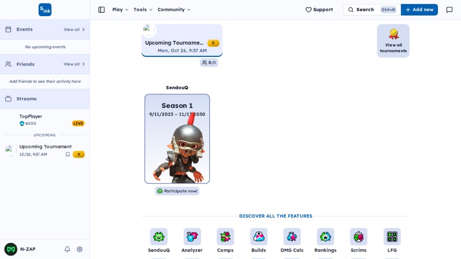Click the X badge in the sidebar Upcoming Tournament row
Screen dimensions: 461x259
coord(78,154)
